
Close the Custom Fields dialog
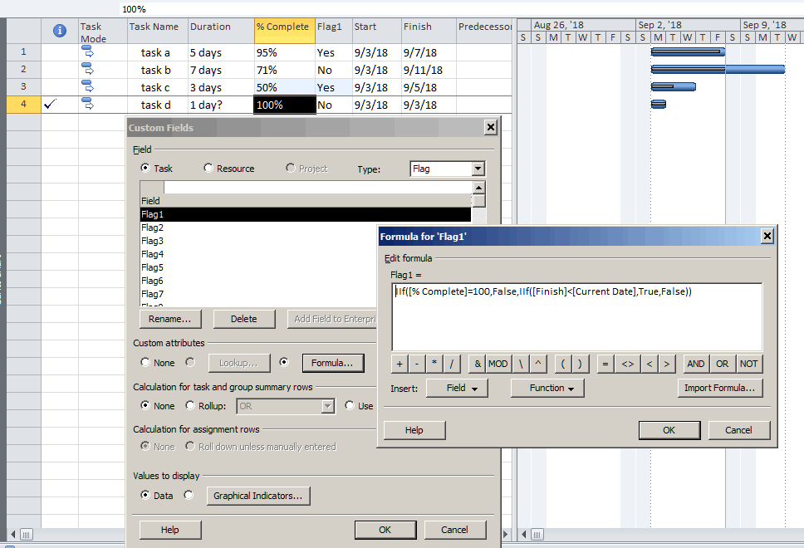click(491, 127)
